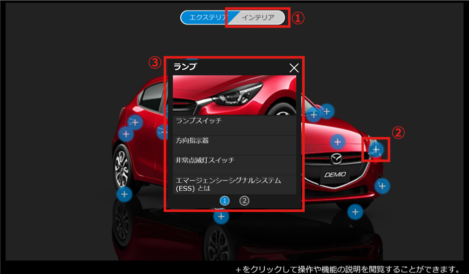Click the headlight photo in the ランプ popup

click(x=234, y=95)
